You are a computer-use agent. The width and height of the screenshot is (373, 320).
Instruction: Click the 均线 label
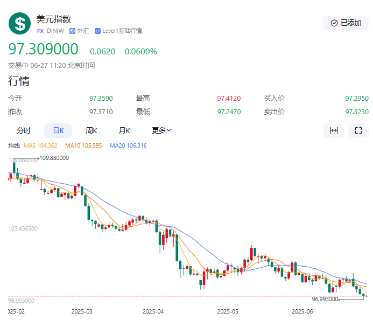pos(14,145)
